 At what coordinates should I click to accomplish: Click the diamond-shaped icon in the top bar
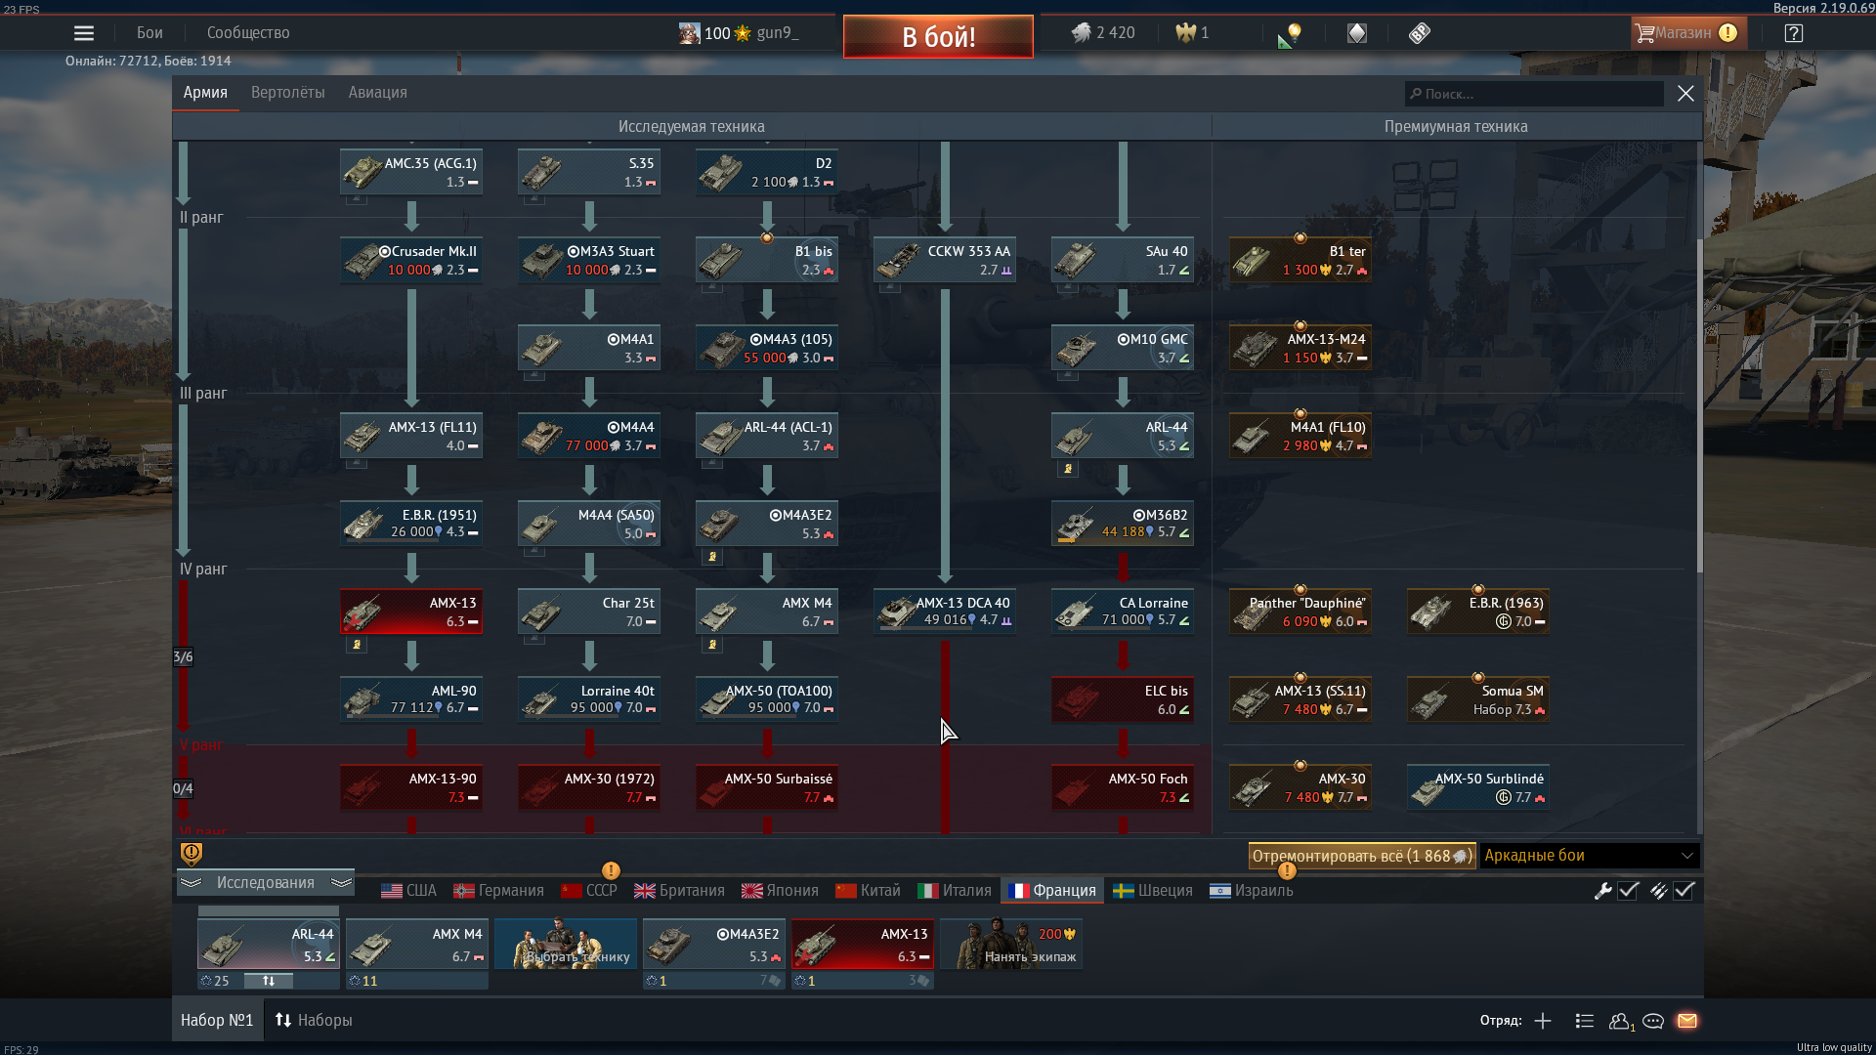click(1357, 33)
